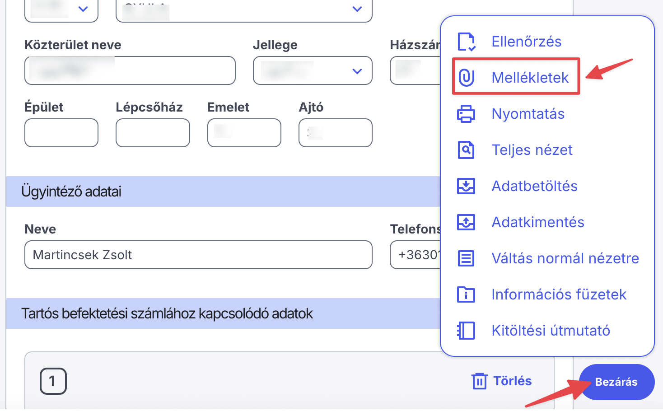The height and width of the screenshot is (411, 663).
Task: Click the Bezárás button
Action: pos(616,382)
